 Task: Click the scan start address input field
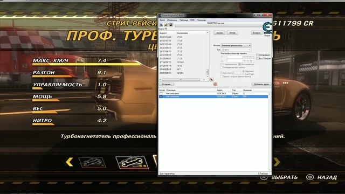[241, 57]
